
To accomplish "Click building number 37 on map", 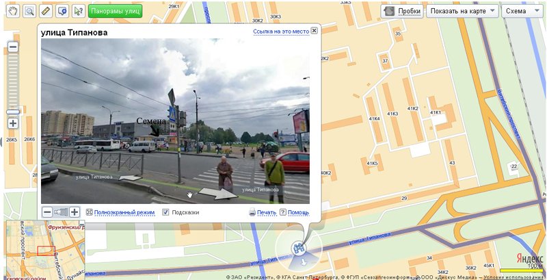I will click(x=385, y=61).
